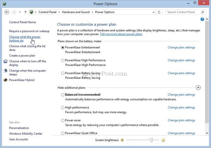Screen dimensions: 211x148
Task: Open the address bar history dropdown
Action: pos(154,12)
